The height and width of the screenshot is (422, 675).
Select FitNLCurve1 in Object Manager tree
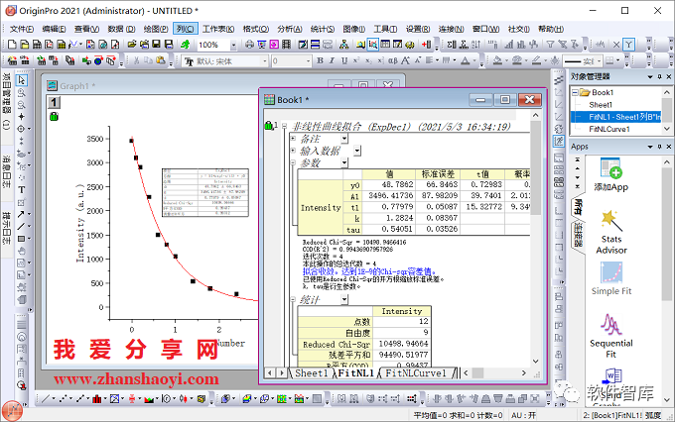coord(609,129)
